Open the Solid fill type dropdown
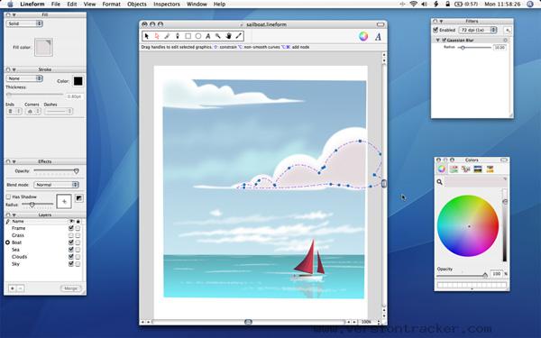The image size is (541, 338). (24, 23)
